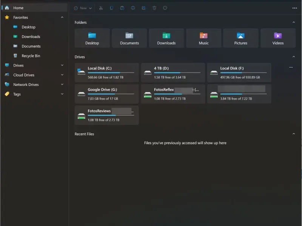This screenshot has height=226, width=302.
Task: Expand the Network Drives sidebar section
Action: 62,85
